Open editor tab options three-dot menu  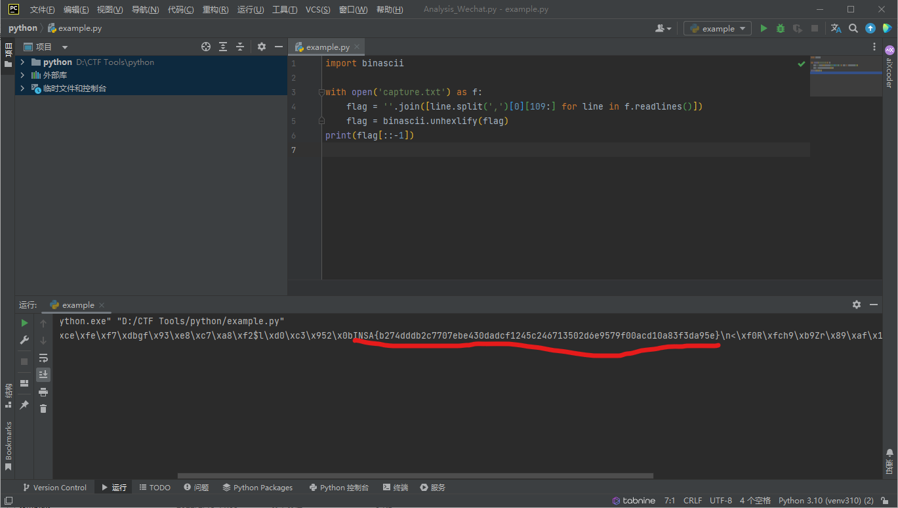pyautogui.click(x=874, y=47)
